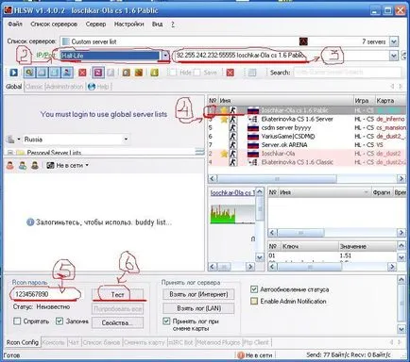Click the purple toolbar icon
The height and width of the screenshot is (362, 410).
tap(98, 73)
